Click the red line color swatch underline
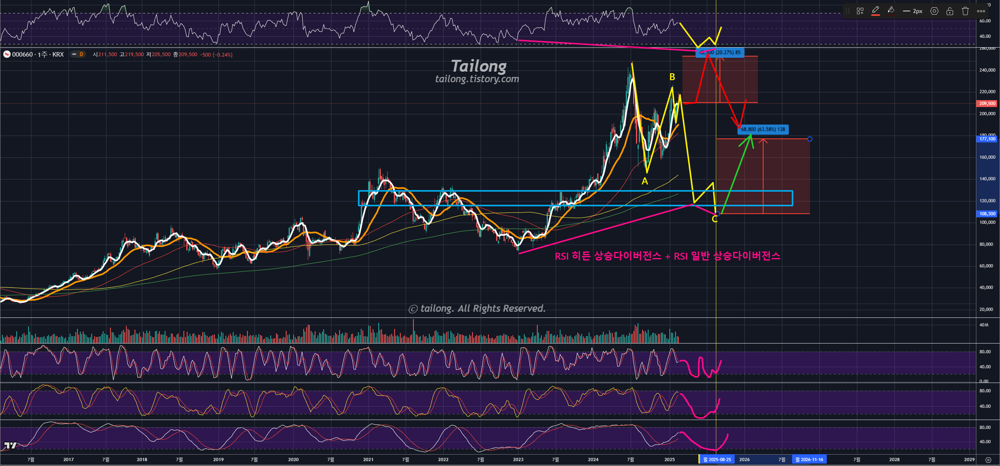The height and width of the screenshot is (466, 1000). tap(875, 15)
